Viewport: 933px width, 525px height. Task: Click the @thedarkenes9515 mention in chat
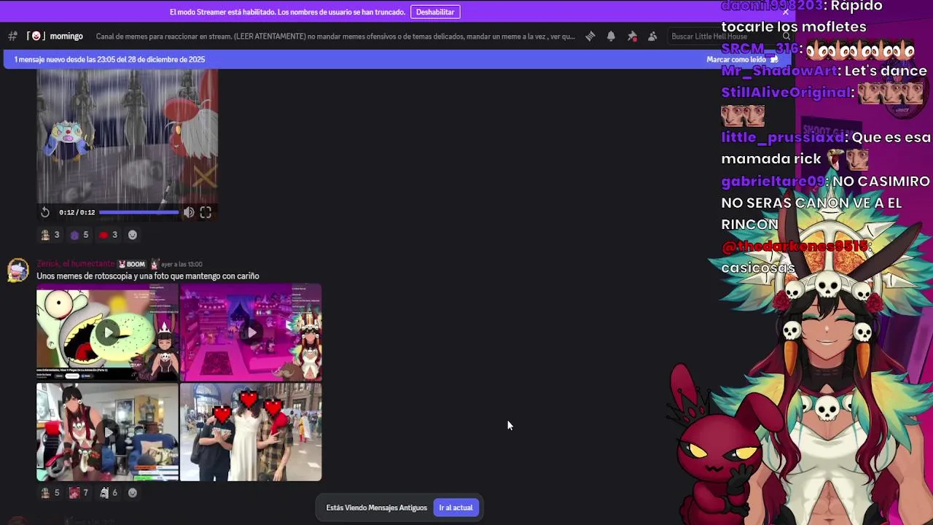(x=796, y=246)
